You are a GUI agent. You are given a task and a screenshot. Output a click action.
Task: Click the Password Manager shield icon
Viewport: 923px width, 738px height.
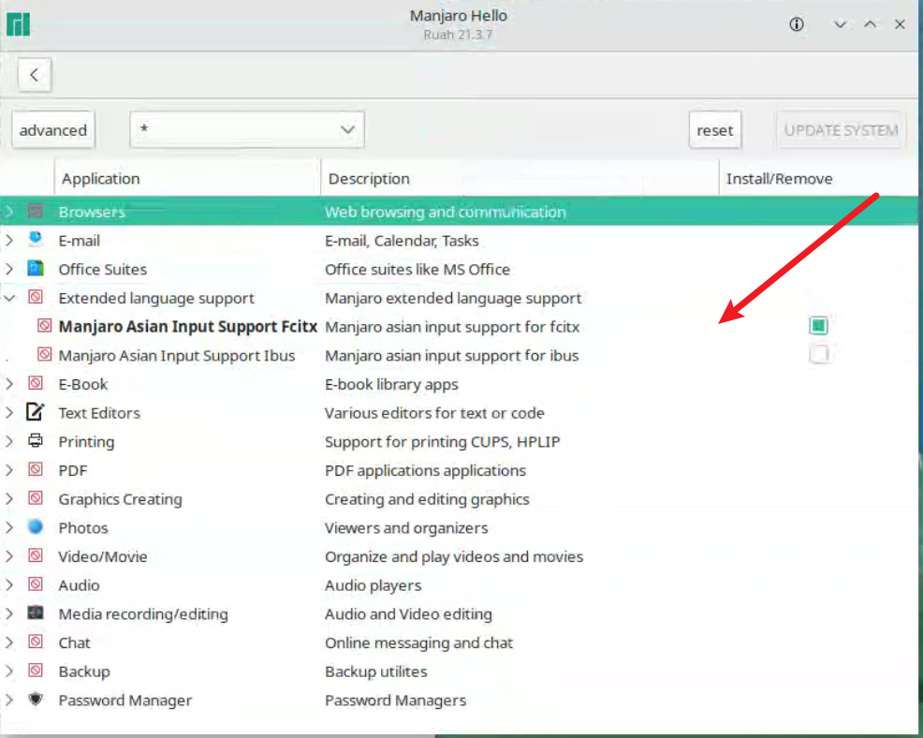(x=36, y=700)
